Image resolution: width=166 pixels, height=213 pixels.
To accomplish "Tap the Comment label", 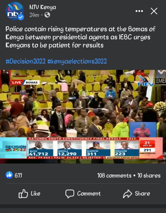I will (89, 193).
